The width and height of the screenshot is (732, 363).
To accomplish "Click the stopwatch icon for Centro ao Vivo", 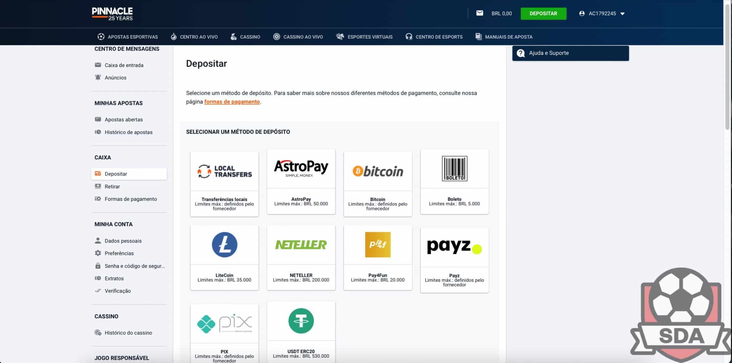I will click(x=174, y=37).
